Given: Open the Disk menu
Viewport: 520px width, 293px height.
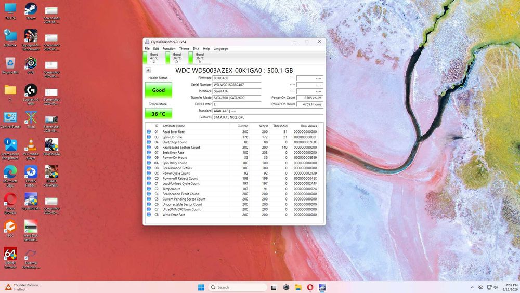Looking at the screenshot, I should coord(196,49).
